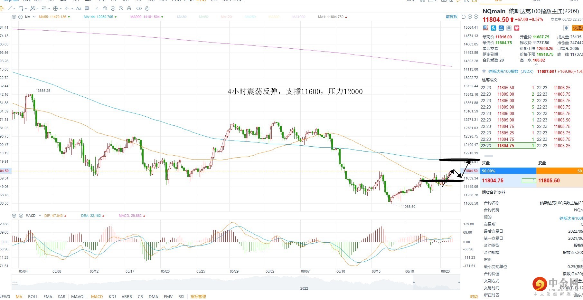The image size is (583, 300).
Task: Open the arrow tool options dropdown arrow
Action: pos(72,8)
